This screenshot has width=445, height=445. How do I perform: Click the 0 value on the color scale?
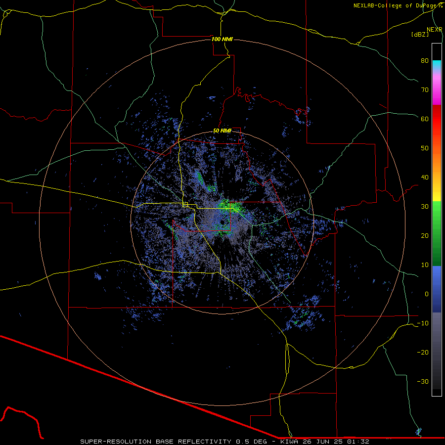click(427, 294)
